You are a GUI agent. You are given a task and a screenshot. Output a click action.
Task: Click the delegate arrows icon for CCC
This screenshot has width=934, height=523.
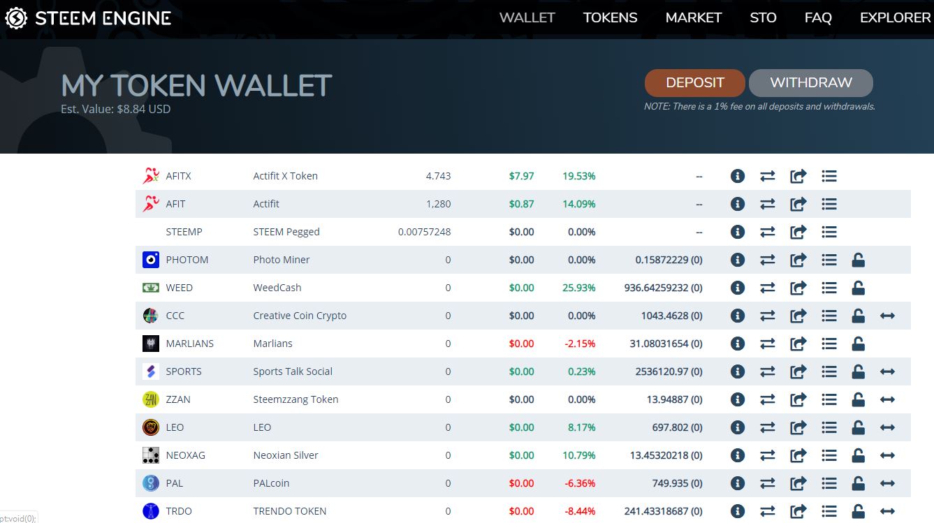click(887, 316)
